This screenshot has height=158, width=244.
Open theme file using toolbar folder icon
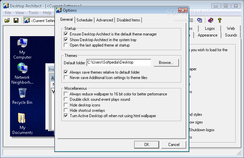pos(7,20)
